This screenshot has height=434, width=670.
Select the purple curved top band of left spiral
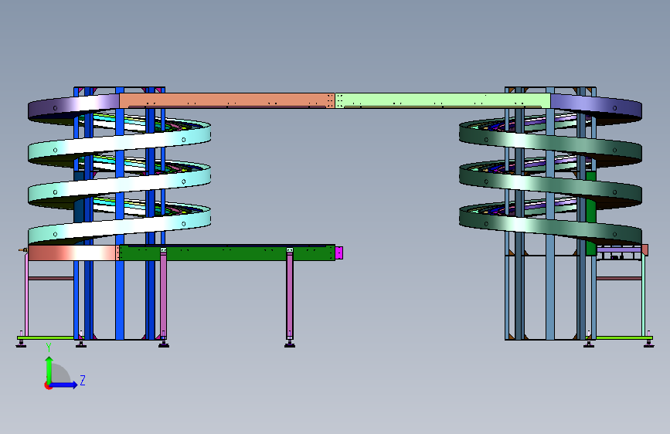point(73,106)
